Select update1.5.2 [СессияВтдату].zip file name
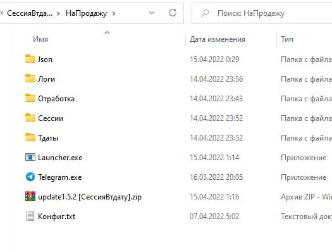Viewport: 332px width, 252px height. pos(90,197)
